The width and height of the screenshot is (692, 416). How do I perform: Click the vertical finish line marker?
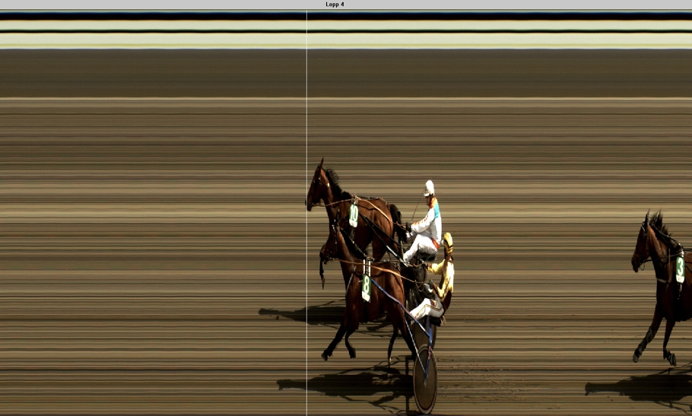click(x=306, y=213)
